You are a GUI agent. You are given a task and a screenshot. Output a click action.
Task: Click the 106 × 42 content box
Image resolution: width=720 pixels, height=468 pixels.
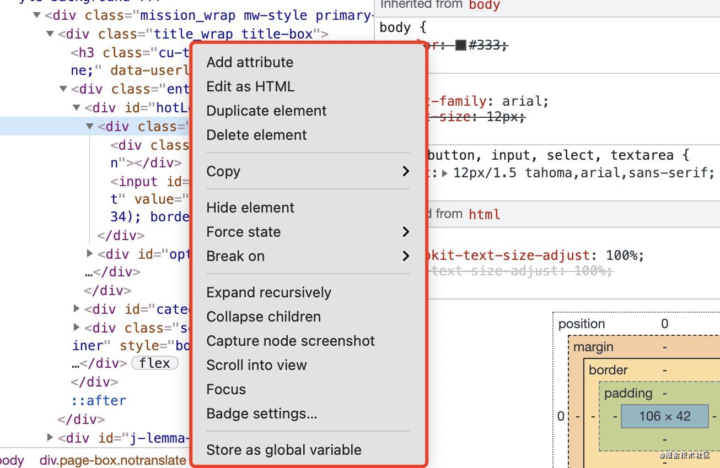pyautogui.click(x=665, y=416)
